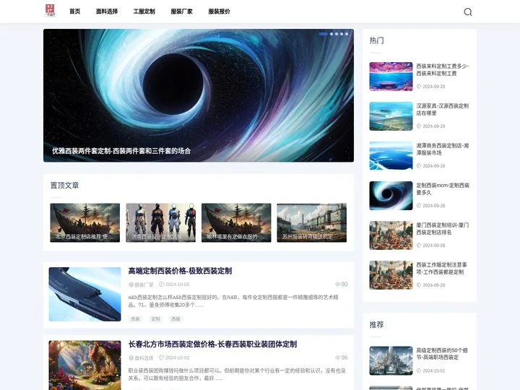Viewport: 520px width, 390px height.
Task: Open pinned article 榆林哪里有定做衣服的
Action: [x=236, y=222]
